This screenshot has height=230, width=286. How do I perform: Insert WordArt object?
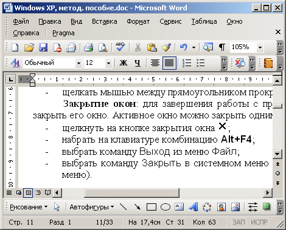tap(194, 207)
